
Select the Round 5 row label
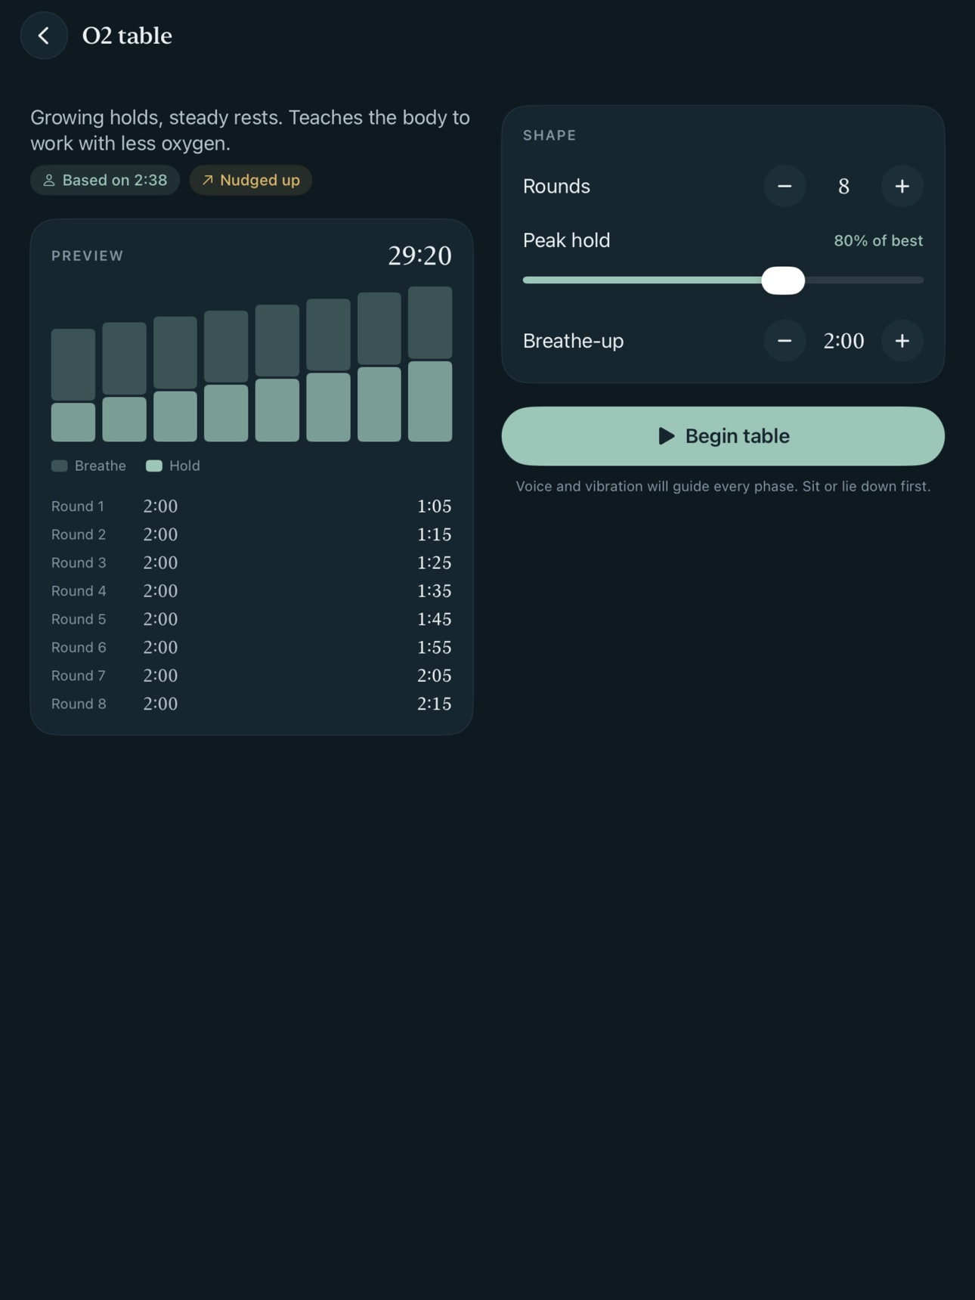(79, 619)
